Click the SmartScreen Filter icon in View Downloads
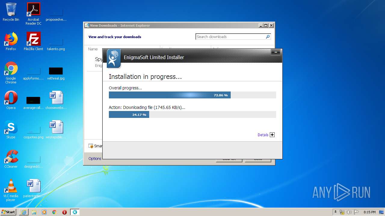 91,146
